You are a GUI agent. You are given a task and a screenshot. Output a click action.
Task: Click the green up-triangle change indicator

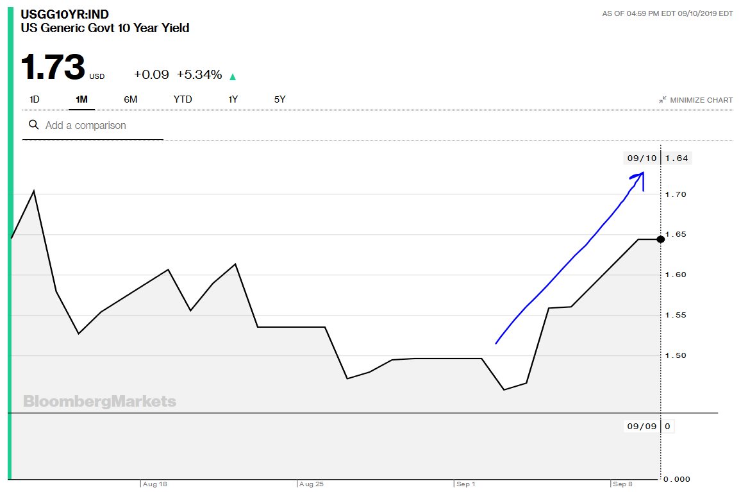[233, 76]
